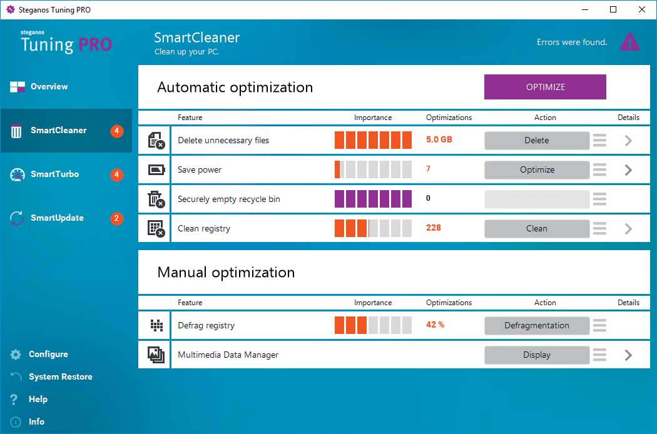Image resolution: width=657 pixels, height=434 pixels.
Task: Open the list menu for Multimedia Data Manager
Action: point(599,355)
